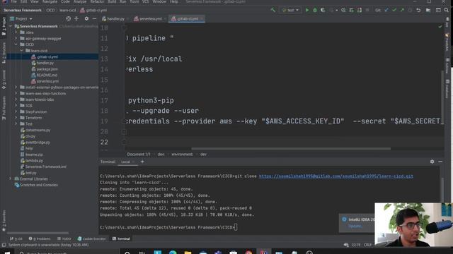Open the VCS menu

pos(145,1)
